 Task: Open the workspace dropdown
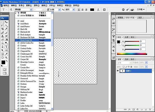(x=141, y=10)
